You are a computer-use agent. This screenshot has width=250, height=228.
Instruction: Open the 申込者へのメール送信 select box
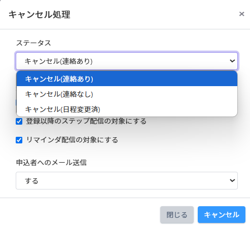[x=127, y=180]
